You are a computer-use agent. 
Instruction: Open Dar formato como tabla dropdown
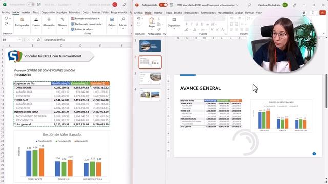coord(87,24)
